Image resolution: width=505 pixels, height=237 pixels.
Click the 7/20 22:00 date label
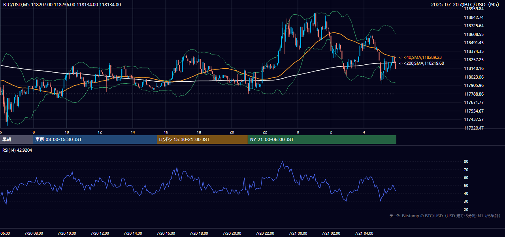coord(265,233)
